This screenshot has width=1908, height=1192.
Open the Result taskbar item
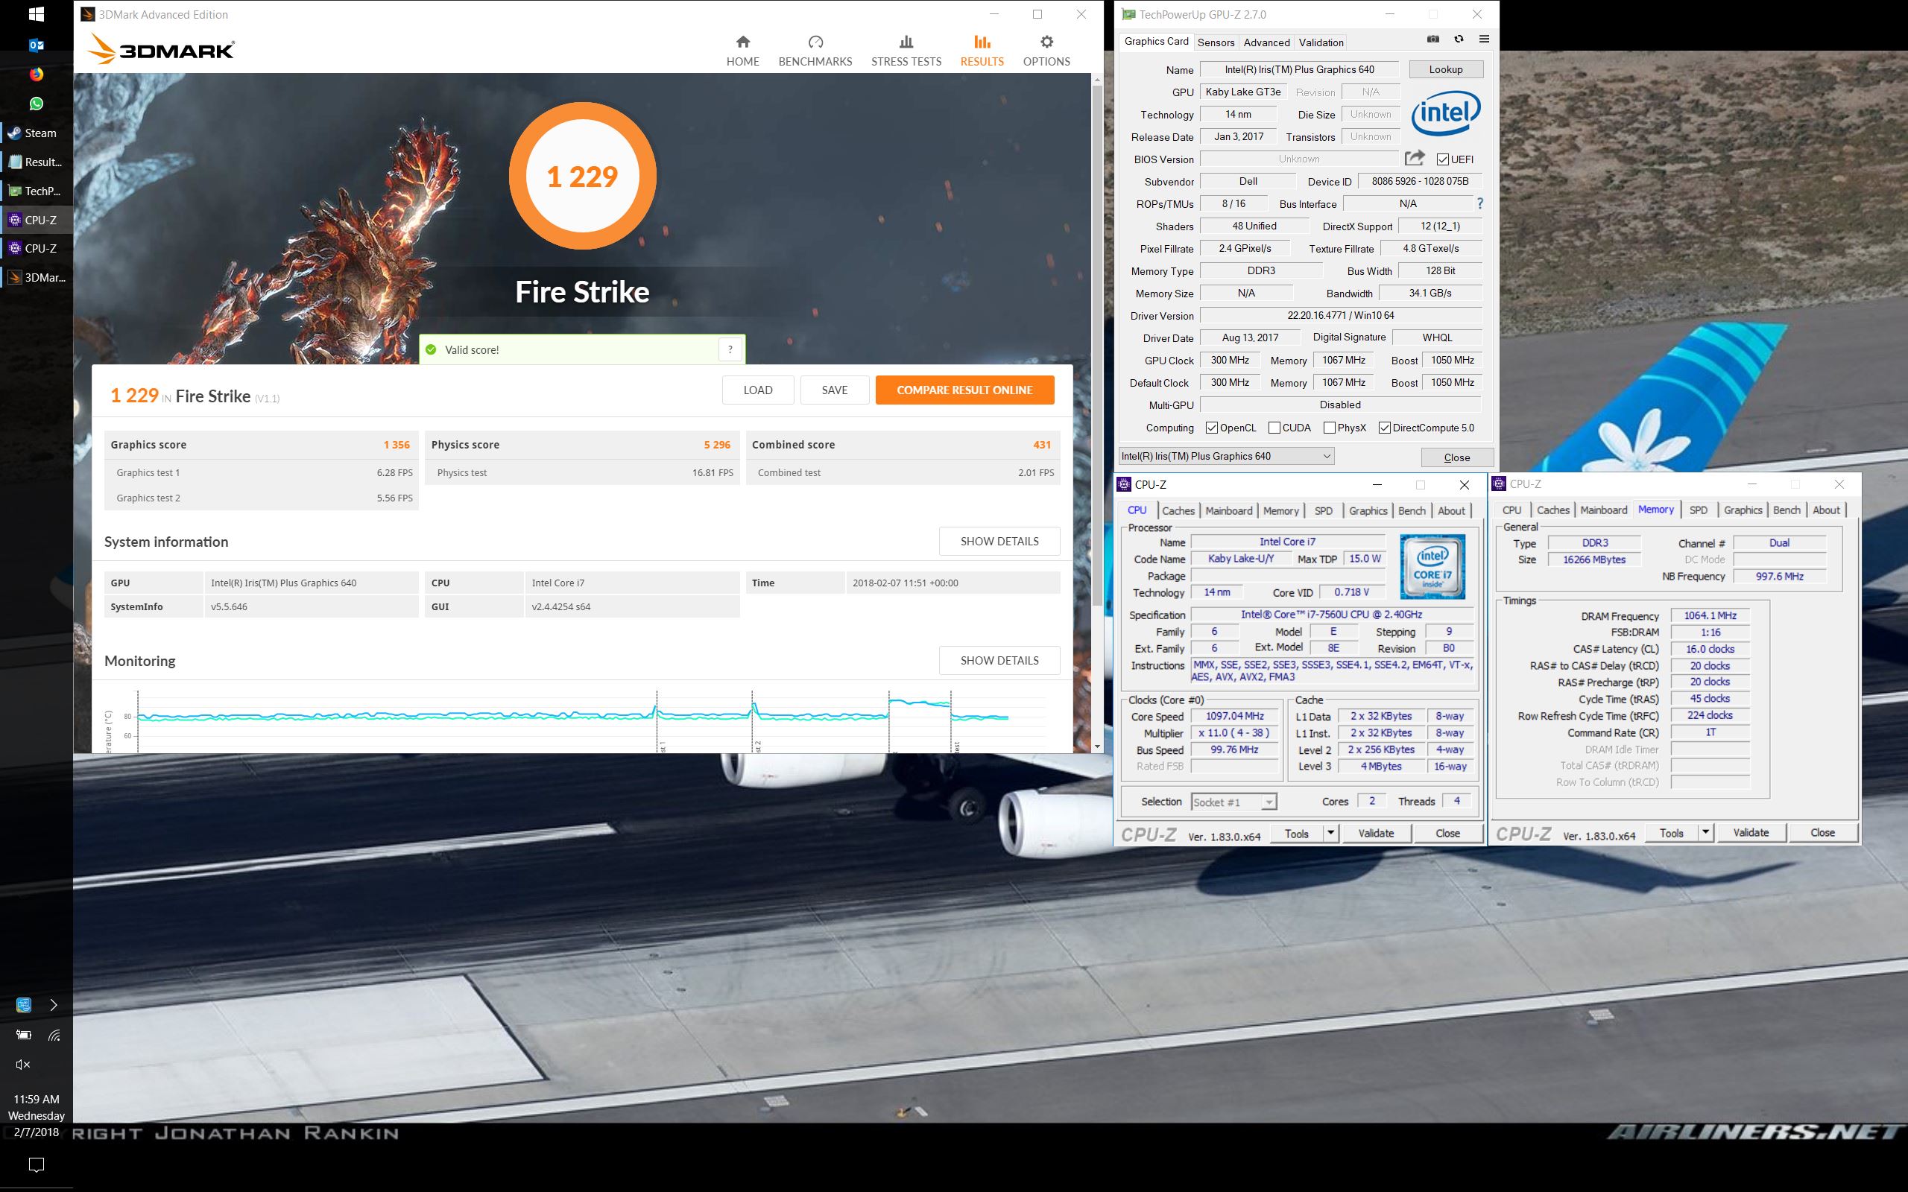[x=37, y=162]
